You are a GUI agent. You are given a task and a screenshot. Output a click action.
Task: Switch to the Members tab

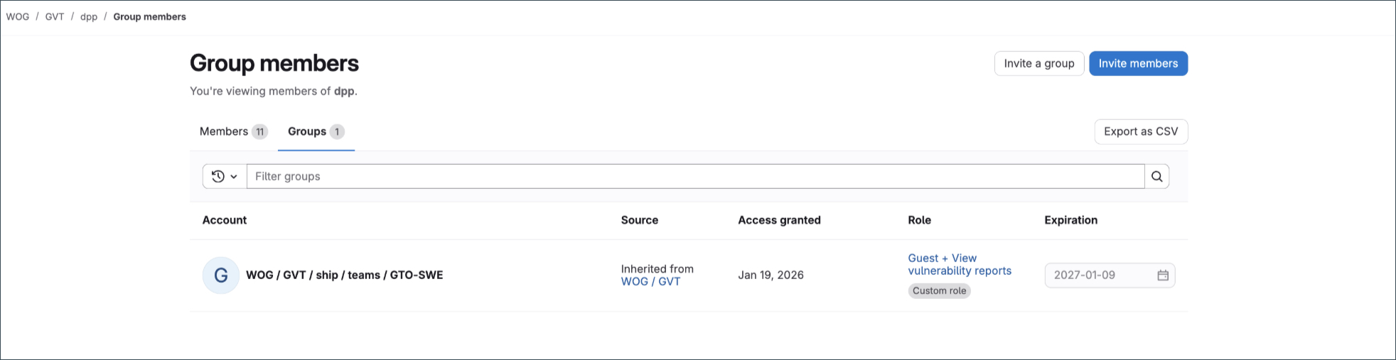[x=233, y=131]
